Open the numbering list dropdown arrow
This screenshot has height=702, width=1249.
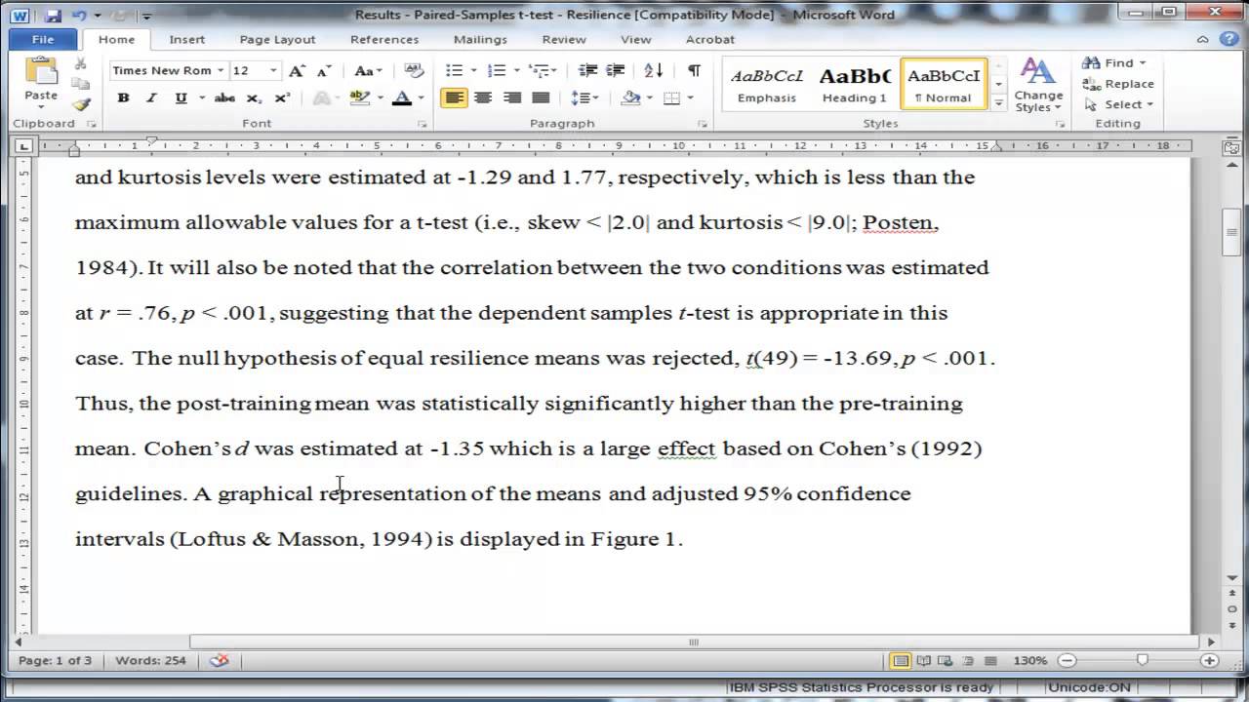pyautogui.click(x=516, y=70)
